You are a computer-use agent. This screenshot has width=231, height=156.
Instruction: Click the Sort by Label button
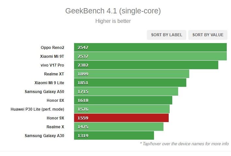166,35
